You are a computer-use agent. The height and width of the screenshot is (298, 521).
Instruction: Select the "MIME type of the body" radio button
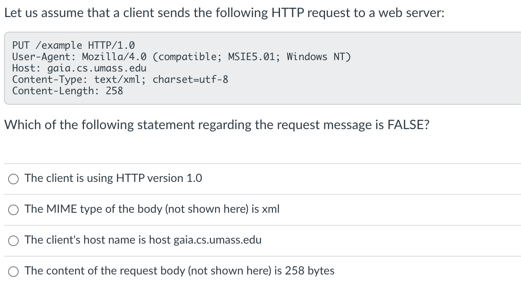coord(13,210)
